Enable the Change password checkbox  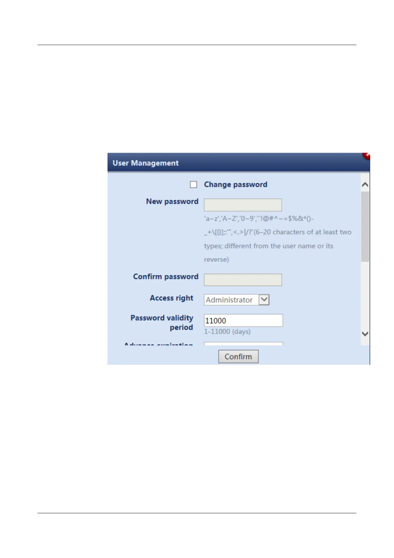pos(194,185)
